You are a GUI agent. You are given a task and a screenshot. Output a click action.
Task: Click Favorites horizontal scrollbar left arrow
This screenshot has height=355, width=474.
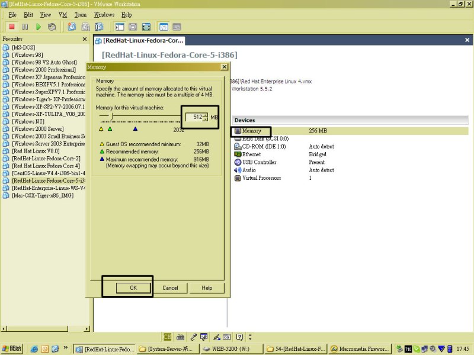click(x=4, y=329)
